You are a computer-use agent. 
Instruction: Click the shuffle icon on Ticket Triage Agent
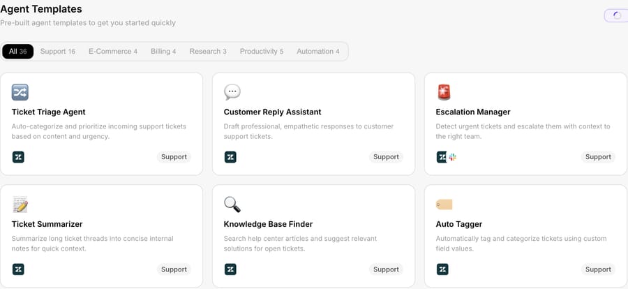(20, 92)
